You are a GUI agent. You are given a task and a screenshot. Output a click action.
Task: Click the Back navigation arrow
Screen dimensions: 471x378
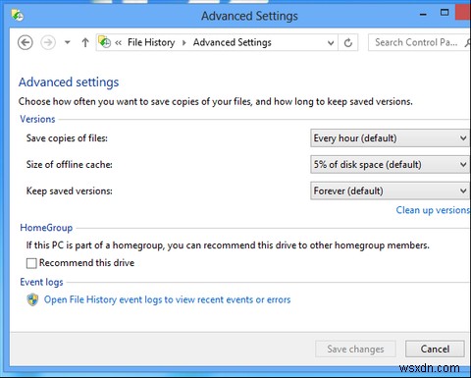(26, 42)
